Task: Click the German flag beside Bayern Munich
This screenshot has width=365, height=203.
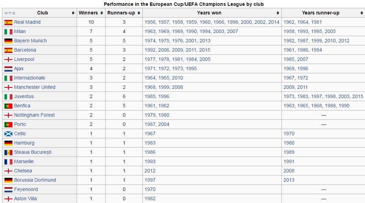Action: 8,41
